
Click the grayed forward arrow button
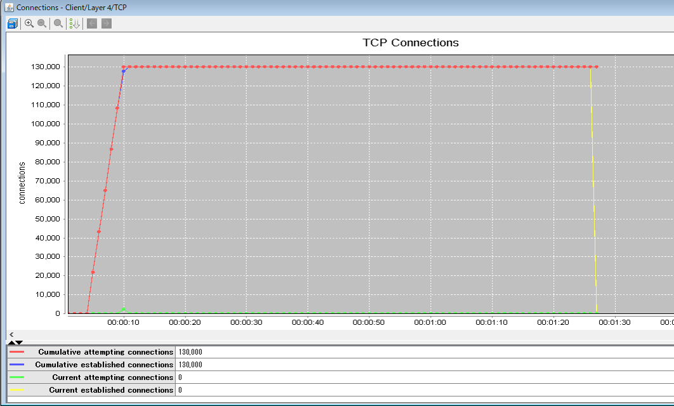click(x=106, y=23)
